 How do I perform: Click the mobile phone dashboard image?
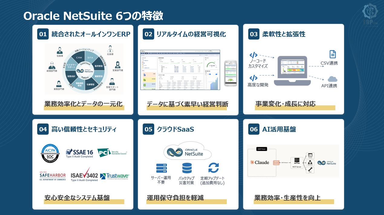231,73
